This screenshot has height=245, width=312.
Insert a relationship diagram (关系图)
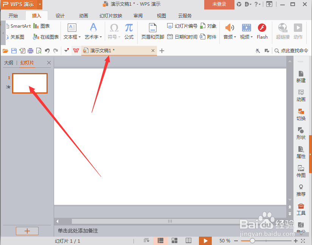(x=15, y=37)
